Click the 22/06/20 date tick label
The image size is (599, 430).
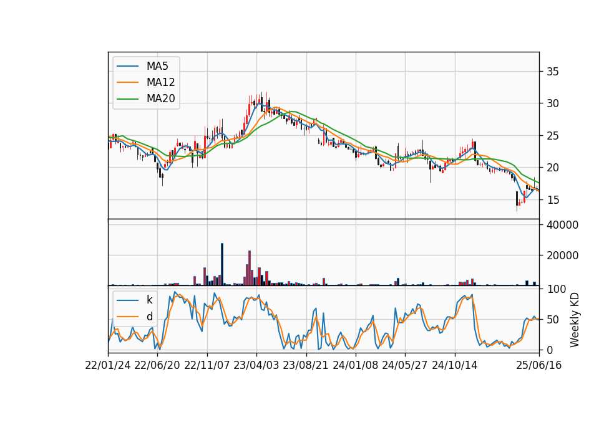[157, 366]
